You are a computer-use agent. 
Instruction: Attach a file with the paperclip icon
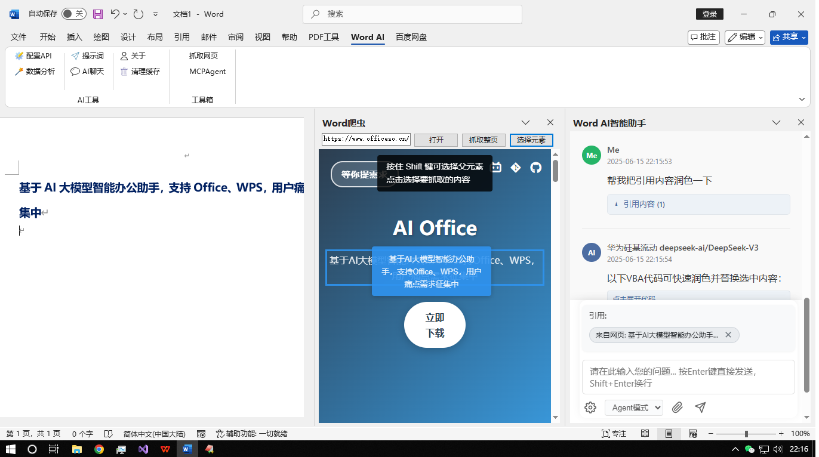pos(678,407)
